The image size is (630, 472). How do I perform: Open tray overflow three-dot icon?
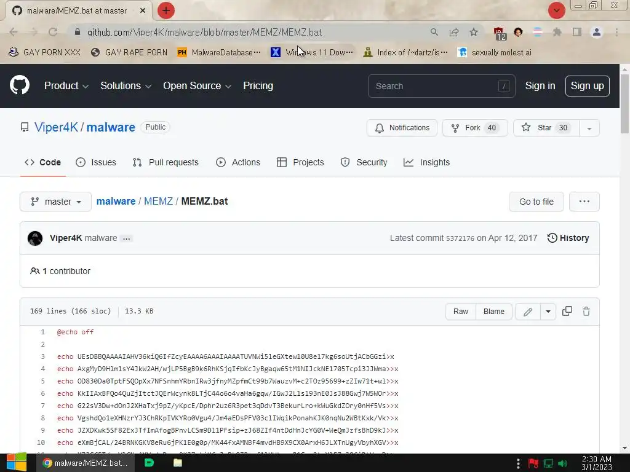tap(518, 463)
